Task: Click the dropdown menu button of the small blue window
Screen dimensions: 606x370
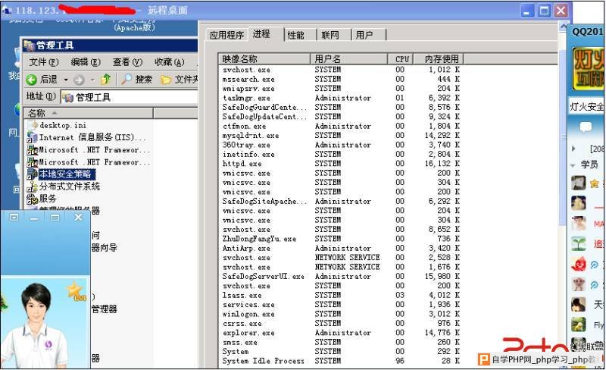Action: pyautogui.click(x=14, y=217)
